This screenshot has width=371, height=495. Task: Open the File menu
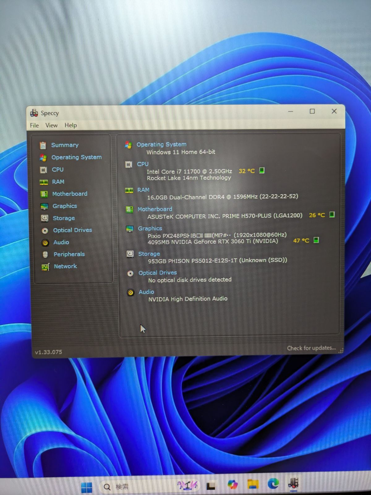point(34,125)
